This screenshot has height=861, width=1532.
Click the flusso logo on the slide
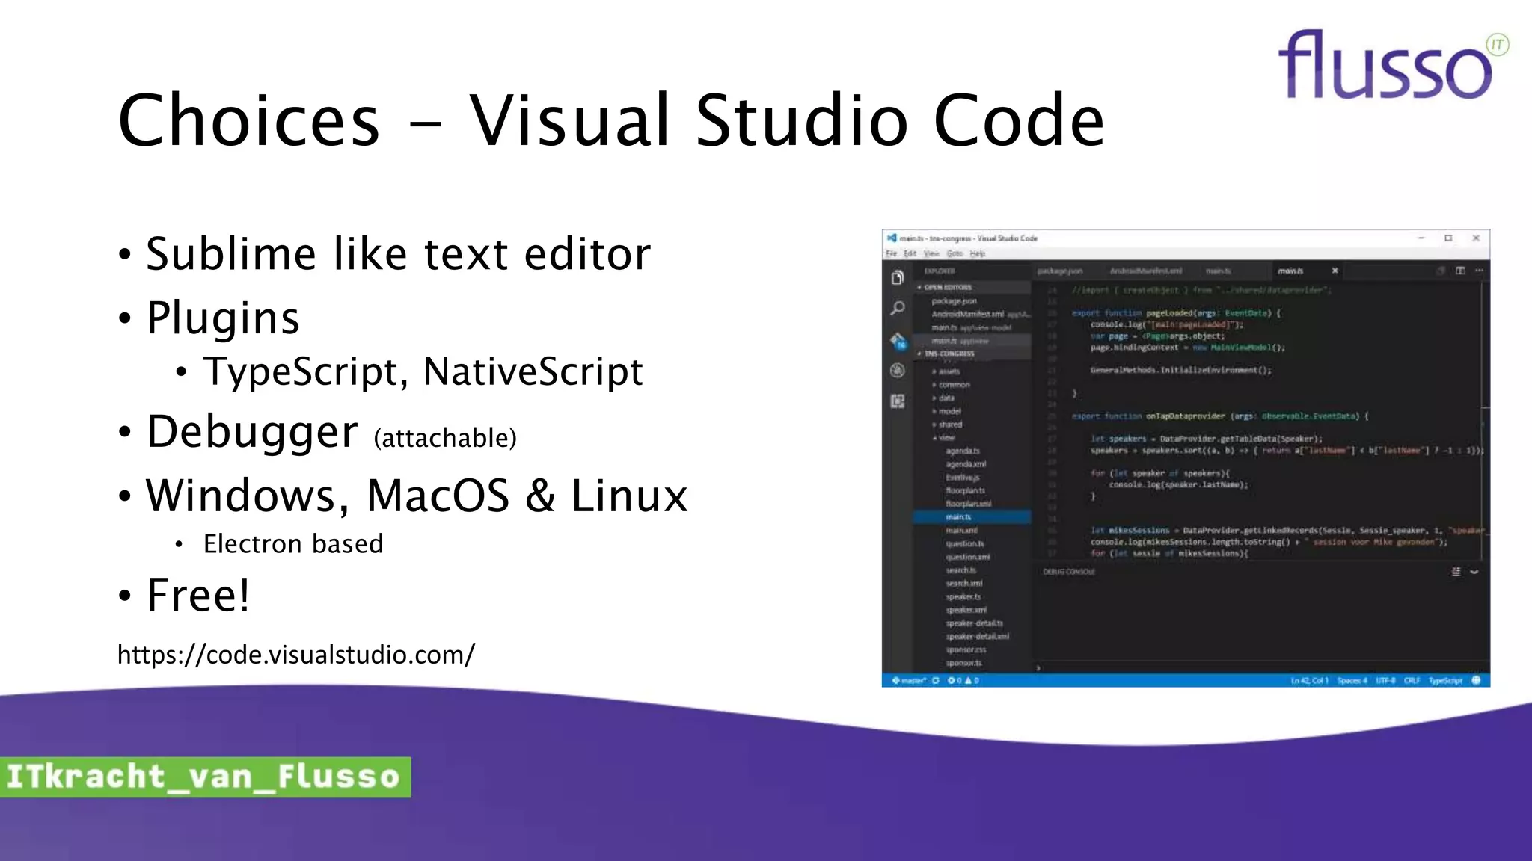1393,64
